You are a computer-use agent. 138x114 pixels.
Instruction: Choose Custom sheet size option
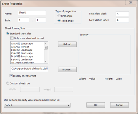(x=8, y=83)
